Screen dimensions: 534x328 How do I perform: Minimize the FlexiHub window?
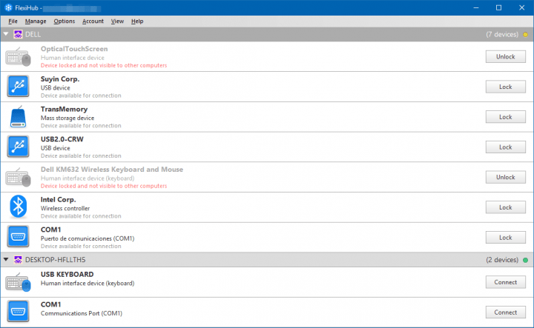coord(475,7)
